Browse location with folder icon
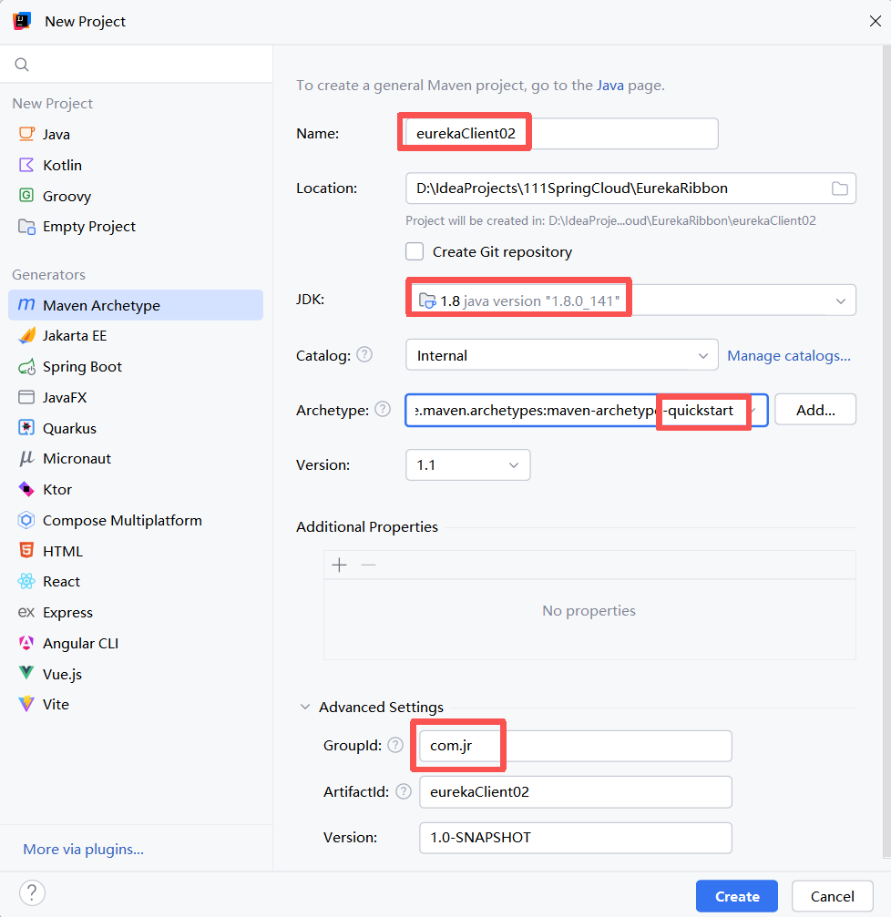This screenshot has height=917, width=891. click(839, 188)
